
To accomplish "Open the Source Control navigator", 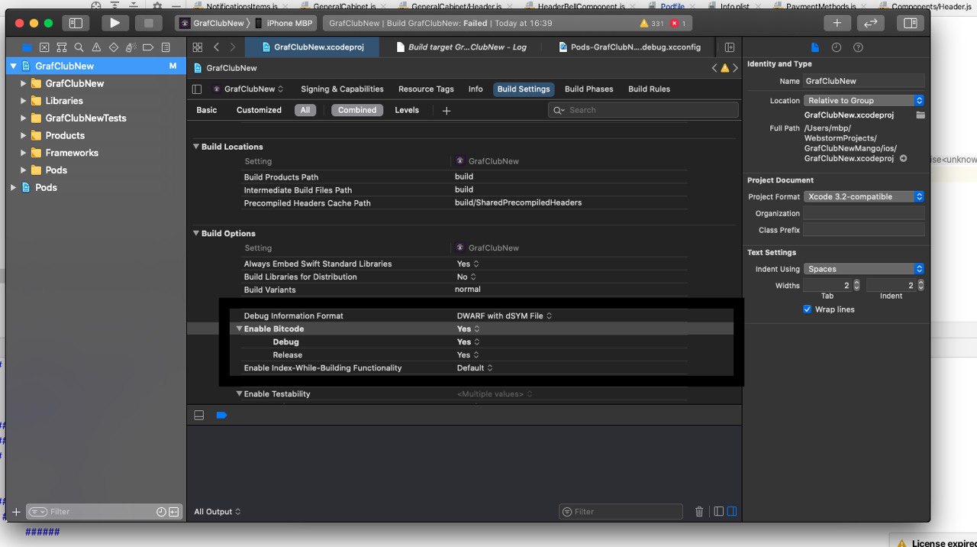I will [x=44, y=47].
